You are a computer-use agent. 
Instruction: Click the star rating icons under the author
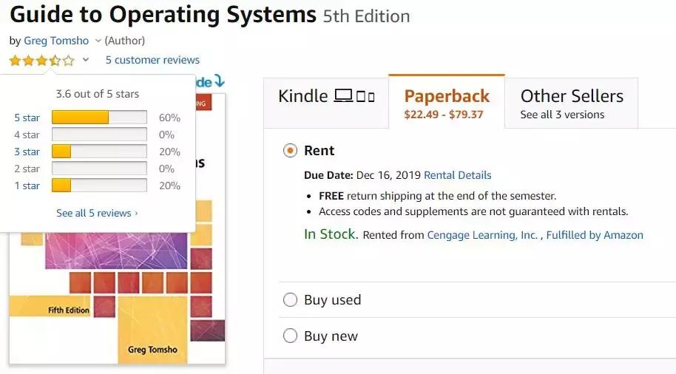(x=41, y=61)
